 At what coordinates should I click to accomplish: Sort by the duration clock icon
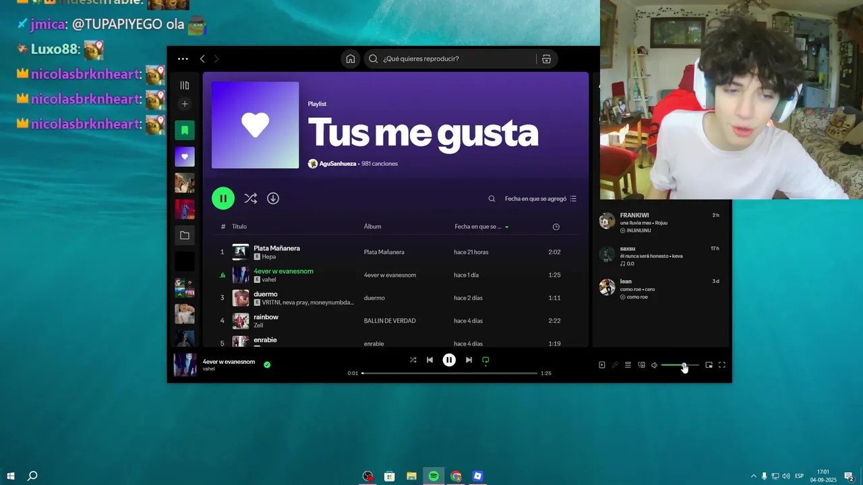pyautogui.click(x=556, y=226)
